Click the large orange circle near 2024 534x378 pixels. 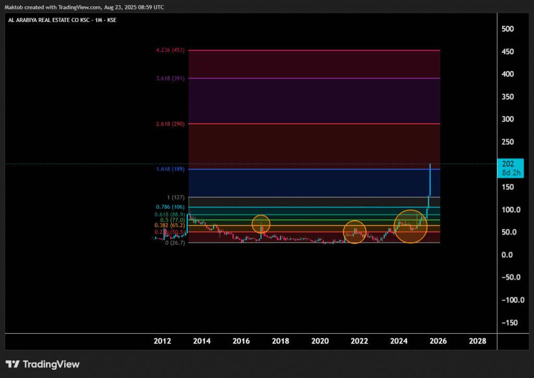(410, 226)
